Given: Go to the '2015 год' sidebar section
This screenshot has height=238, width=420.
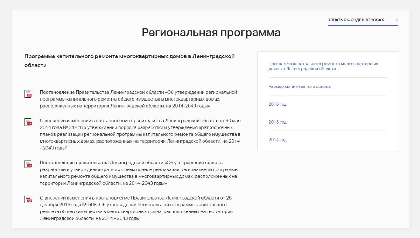Looking at the screenshot, I should 278,122.
